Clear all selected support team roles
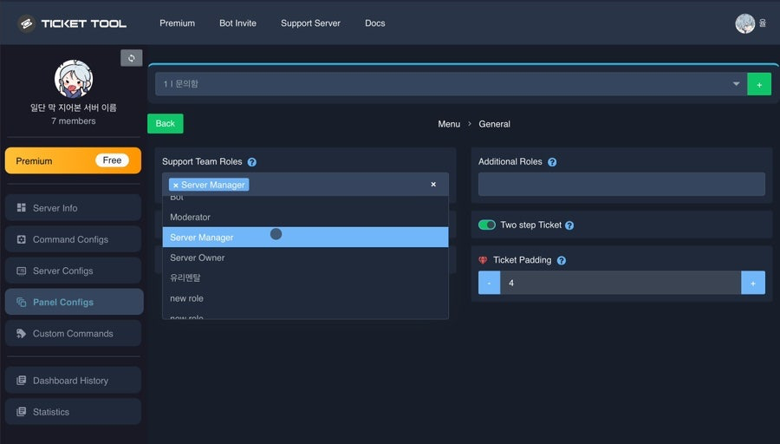Screen dimensions: 780x444 [x=433, y=184]
